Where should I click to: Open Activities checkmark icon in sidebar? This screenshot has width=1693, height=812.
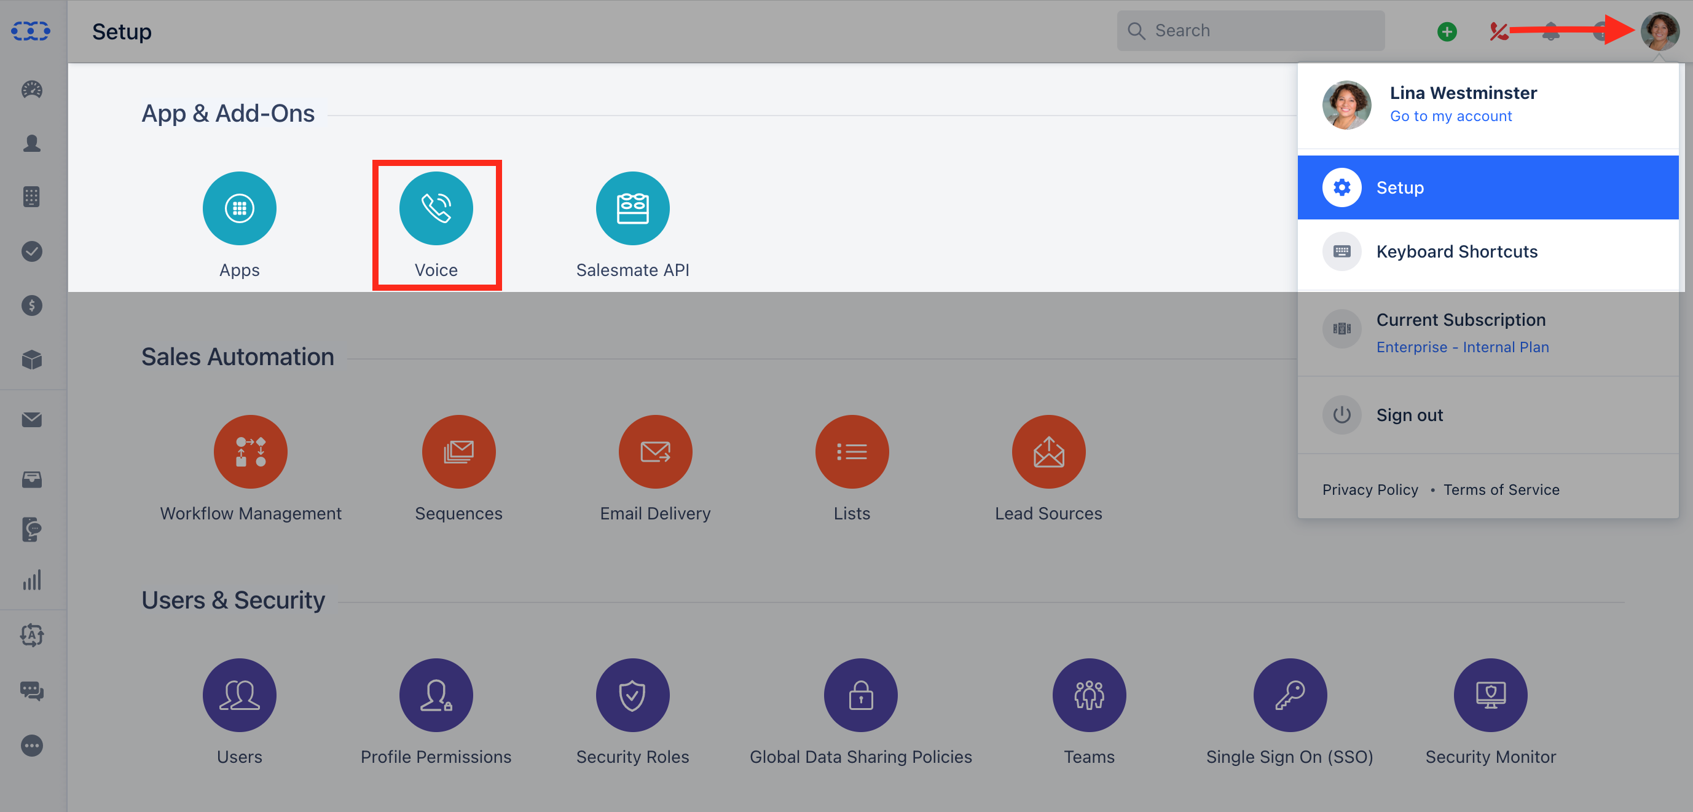point(31,251)
